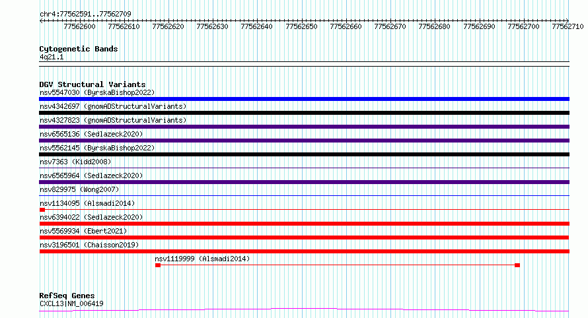Click ruler position 77562690

point(479,26)
